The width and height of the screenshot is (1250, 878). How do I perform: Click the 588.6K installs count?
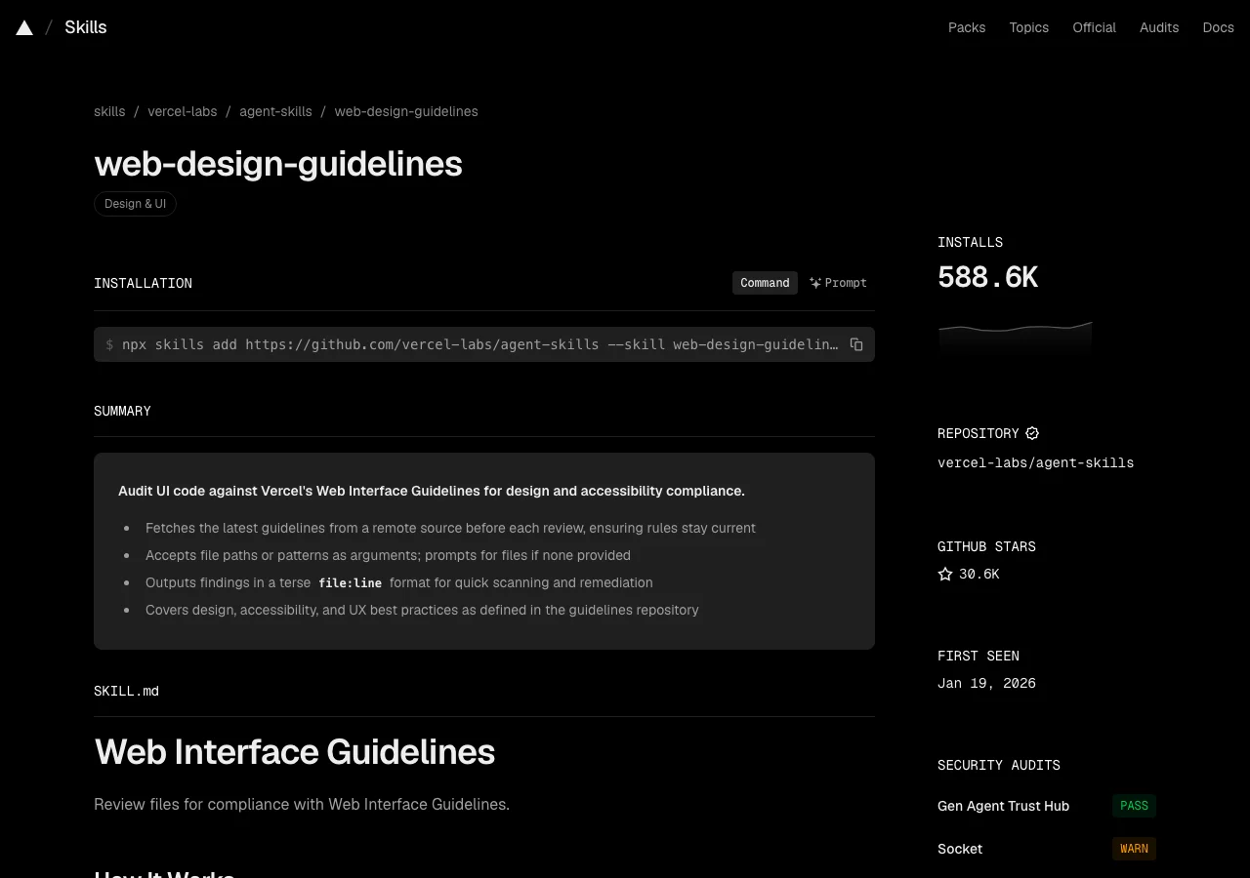(x=987, y=278)
